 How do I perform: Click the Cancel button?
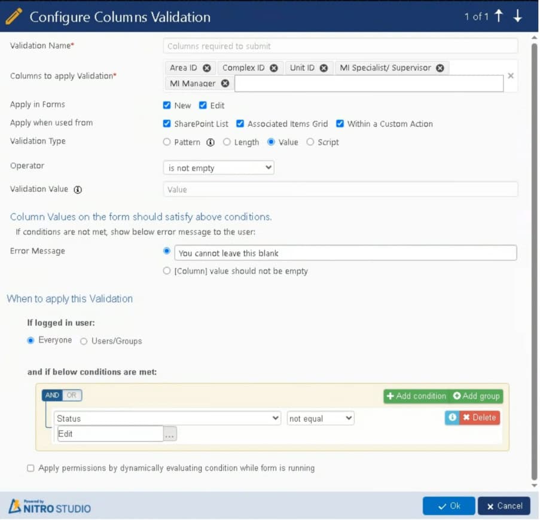coord(504,506)
